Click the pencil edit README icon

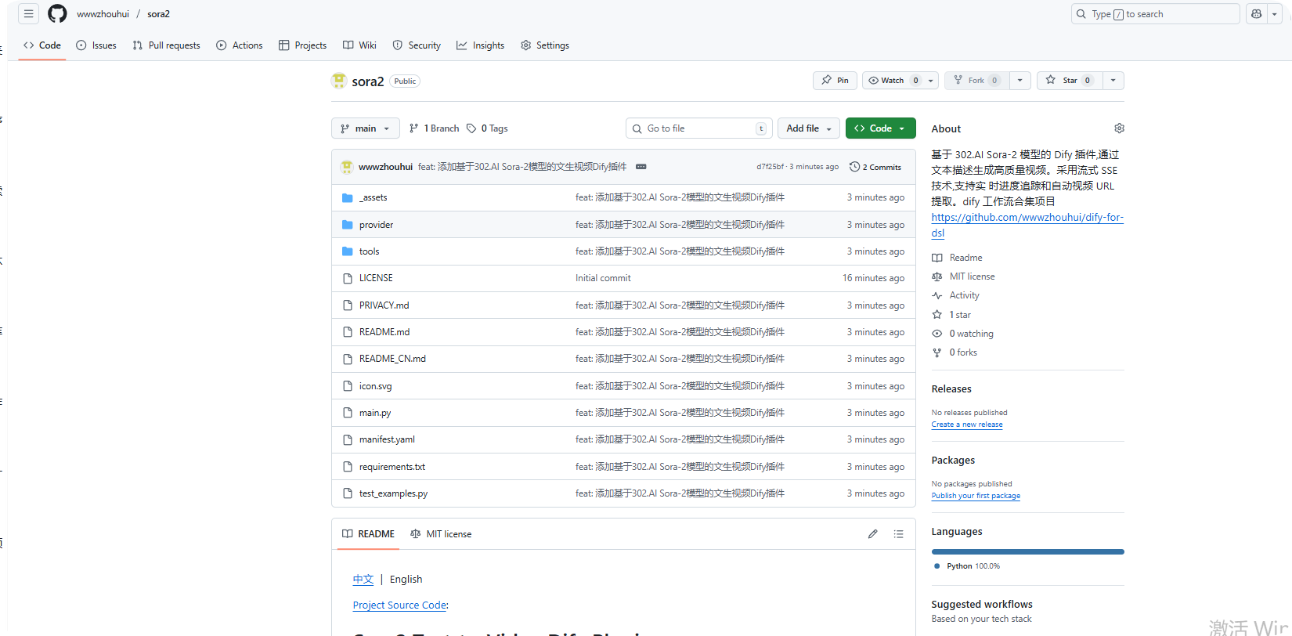[872, 534]
